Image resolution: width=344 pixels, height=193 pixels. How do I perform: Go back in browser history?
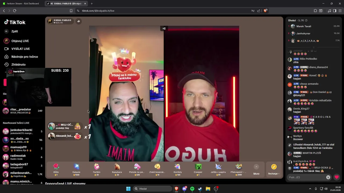(4, 11)
